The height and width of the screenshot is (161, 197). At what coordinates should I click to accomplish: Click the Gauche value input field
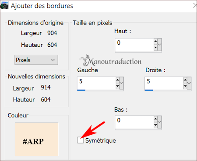click(96, 83)
